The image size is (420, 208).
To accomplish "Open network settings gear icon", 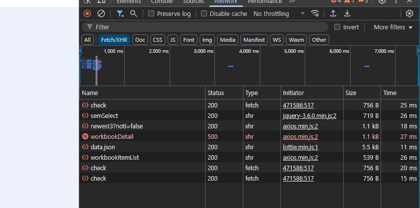I will point(410,13).
